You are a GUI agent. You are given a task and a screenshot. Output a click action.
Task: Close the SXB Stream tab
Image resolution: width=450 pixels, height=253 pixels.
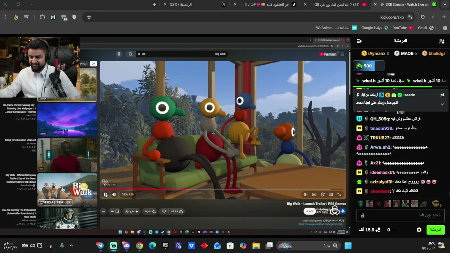[x=375, y=5]
